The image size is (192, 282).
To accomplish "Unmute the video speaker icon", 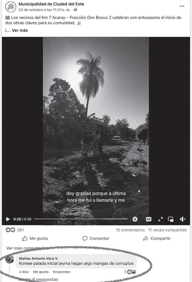I will tap(182, 219).
